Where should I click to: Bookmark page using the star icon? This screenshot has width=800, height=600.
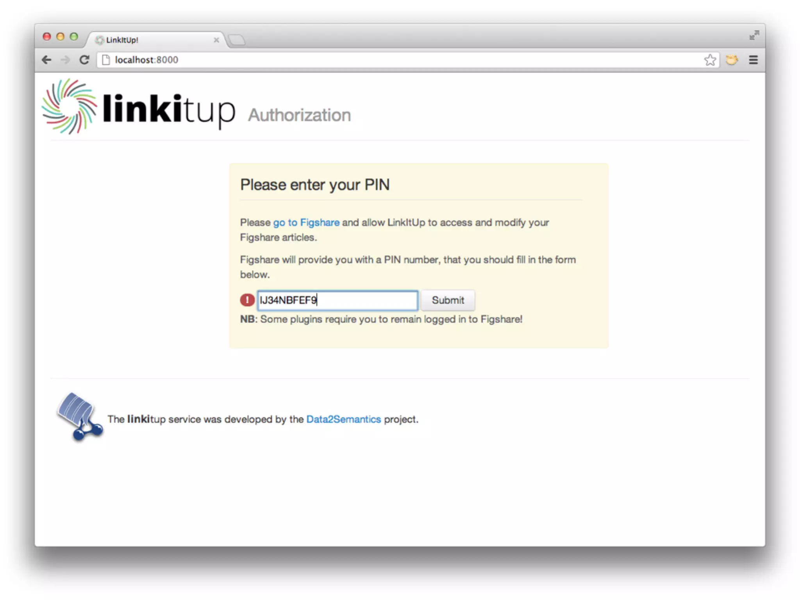pyautogui.click(x=710, y=60)
